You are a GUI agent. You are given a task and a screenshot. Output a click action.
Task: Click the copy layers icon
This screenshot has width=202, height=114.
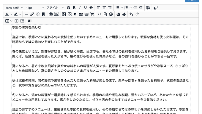tap(156, 8)
